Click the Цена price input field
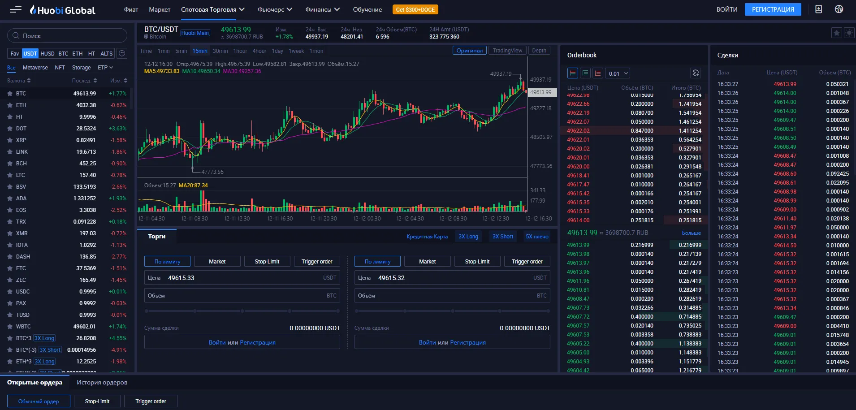The height and width of the screenshot is (410, 856). tap(242, 277)
